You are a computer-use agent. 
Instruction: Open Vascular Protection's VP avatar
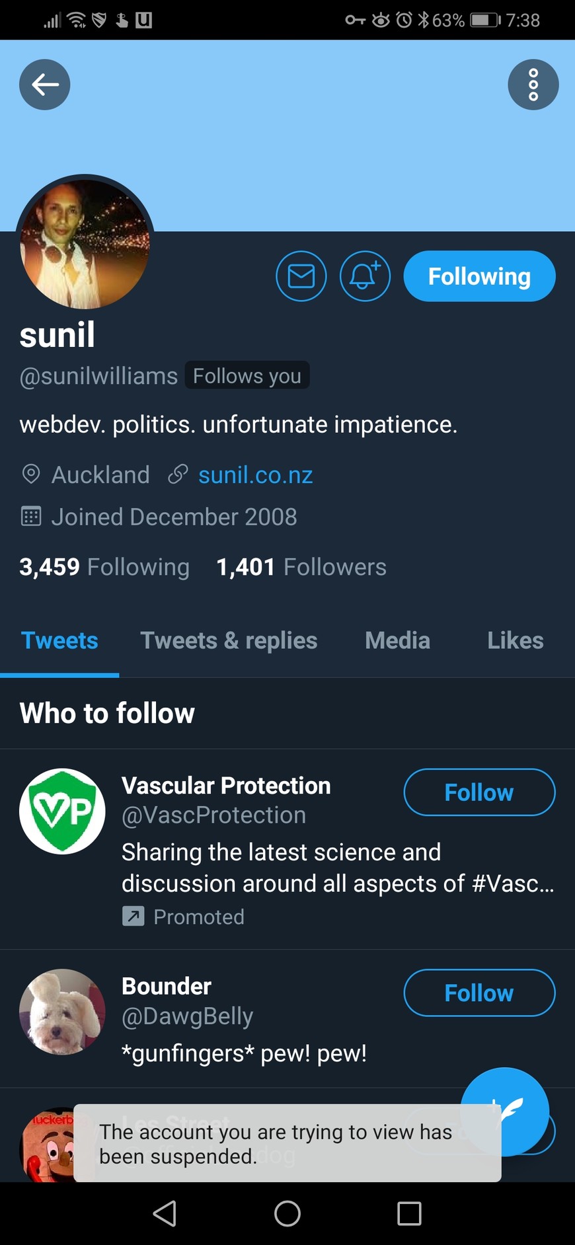(x=62, y=811)
